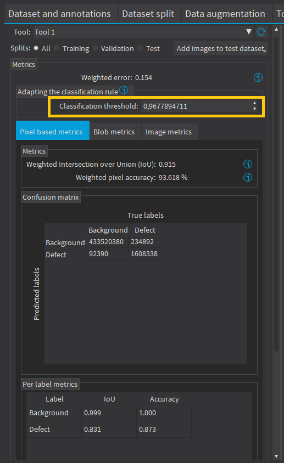The height and width of the screenshot is (463, 284).
Task: Select the All splits radio button
Action: coord(36,48)
